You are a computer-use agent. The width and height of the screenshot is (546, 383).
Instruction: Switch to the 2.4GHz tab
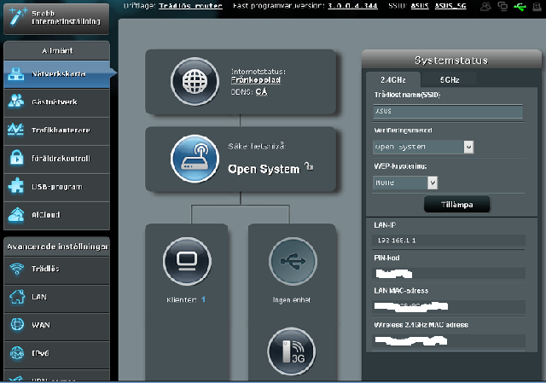pos(393,79)
